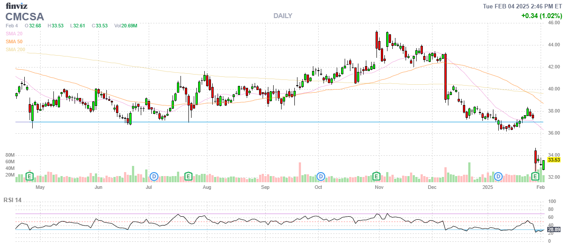
Task: Click the earnings marker just before Feb
Action: pos(535,177)
